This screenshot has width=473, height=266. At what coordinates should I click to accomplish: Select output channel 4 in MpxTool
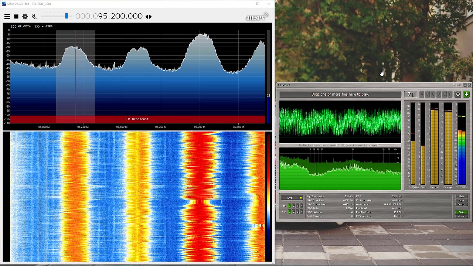(302, 212)
